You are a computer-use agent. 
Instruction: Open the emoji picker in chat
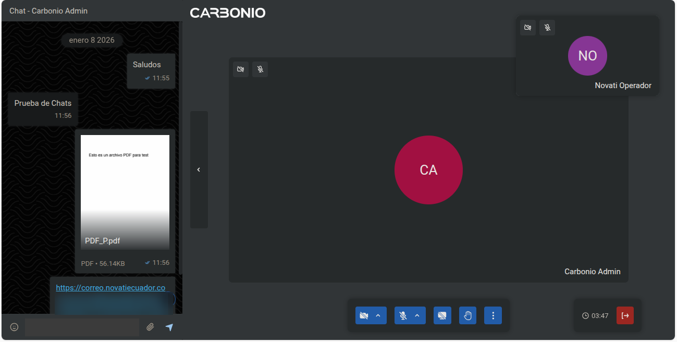pyautogui.click(x=15, y=327)
